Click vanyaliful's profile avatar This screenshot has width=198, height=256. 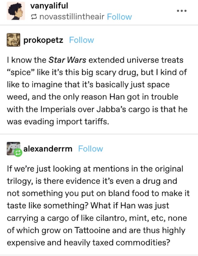[x=16, y=11]
